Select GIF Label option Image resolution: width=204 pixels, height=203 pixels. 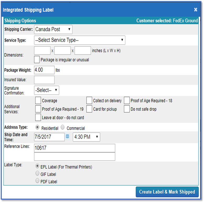click(37, 173)
